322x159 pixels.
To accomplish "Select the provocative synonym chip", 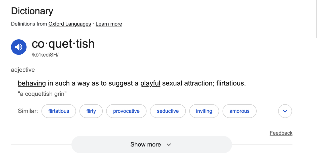I will (x=126, y=111).
